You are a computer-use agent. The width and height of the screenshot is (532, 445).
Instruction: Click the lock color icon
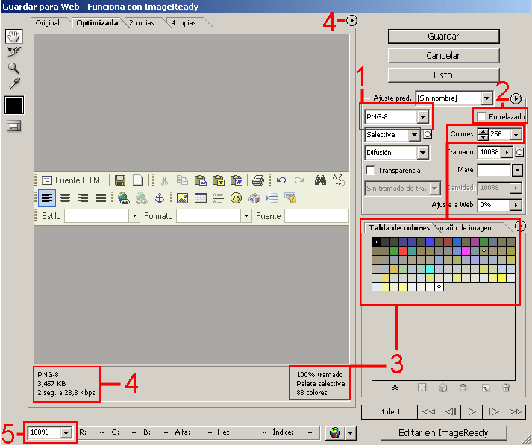[x=463, y=388]
